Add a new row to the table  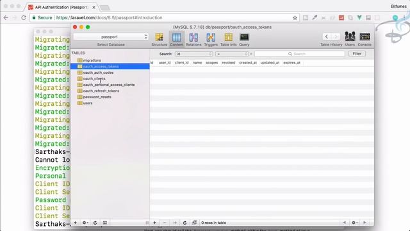[155, 223]
